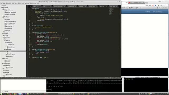Image resolution: width=169 pixels, height=95 pixels.
Task: Open InventoryTypes.js file
Action: point(11,23)
